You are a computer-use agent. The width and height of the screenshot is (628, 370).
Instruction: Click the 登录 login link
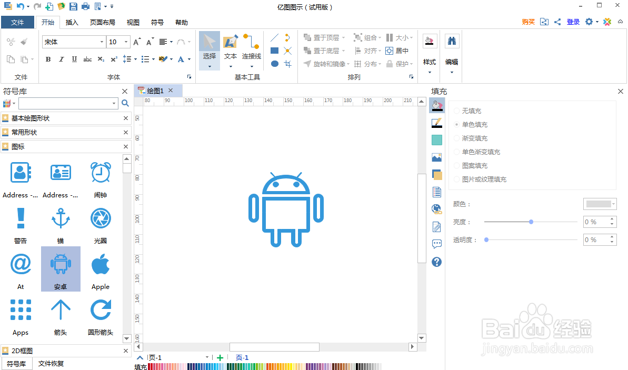pyautogui.click(x=573, y=22)
